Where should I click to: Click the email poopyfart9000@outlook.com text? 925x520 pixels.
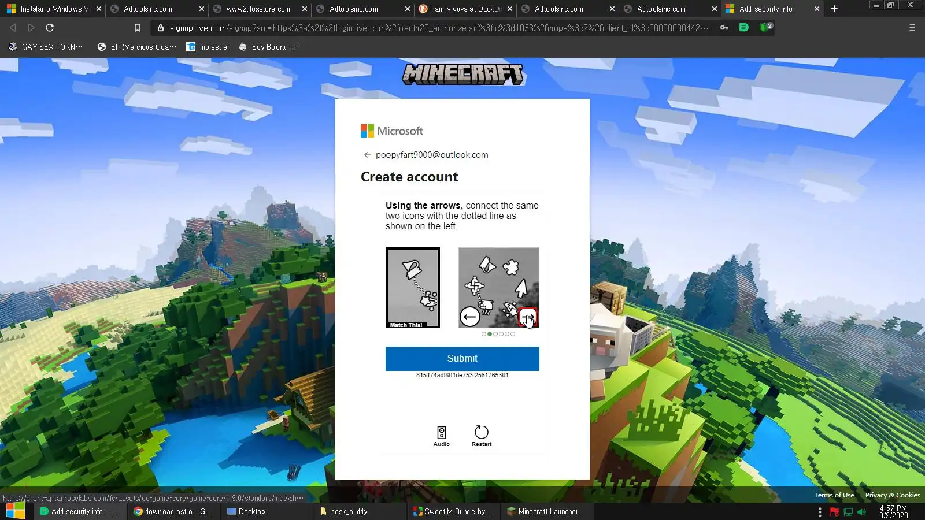(x=432, y=155)
